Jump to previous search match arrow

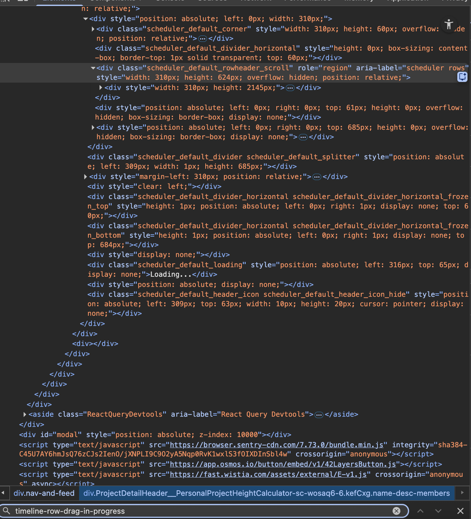tap(420, 511)
